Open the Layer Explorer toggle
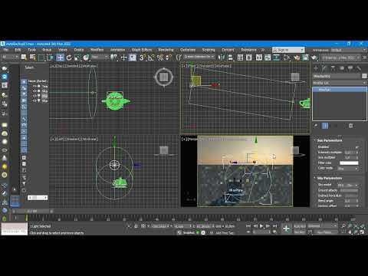The height and width of the screenshot is (276, 368). point(248,58)
